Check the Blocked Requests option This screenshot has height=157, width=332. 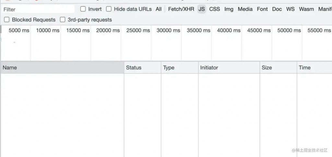7,20
